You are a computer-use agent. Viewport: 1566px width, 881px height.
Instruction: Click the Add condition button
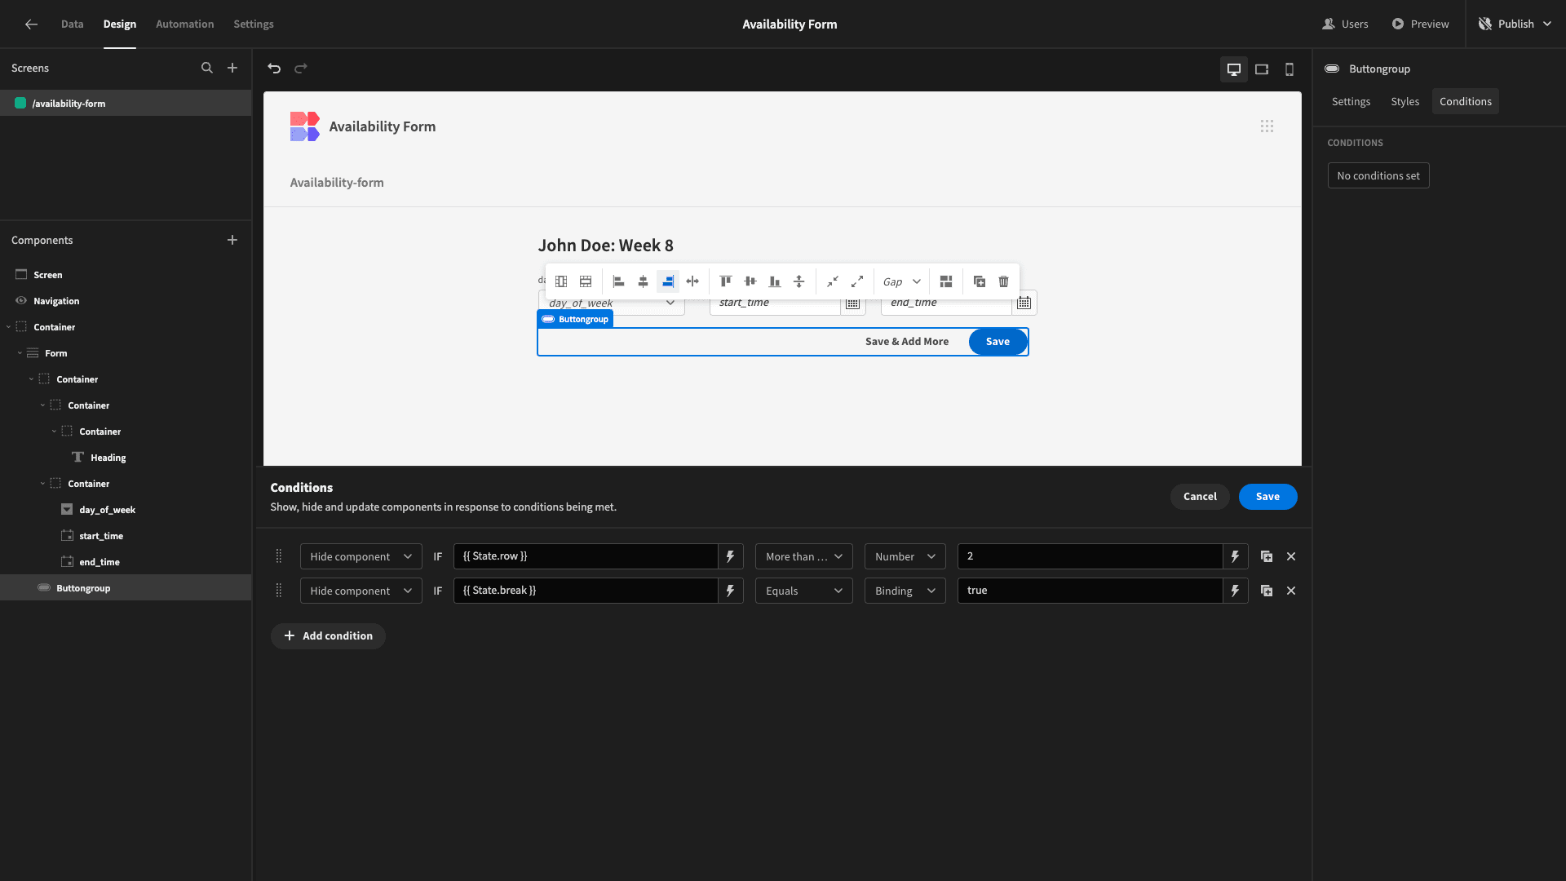coord(328,636)
